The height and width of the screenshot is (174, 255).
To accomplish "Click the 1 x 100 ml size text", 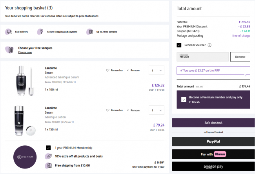I will coord(51,89).
